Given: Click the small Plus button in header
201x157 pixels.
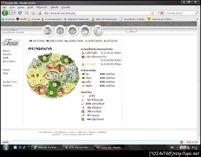Looking at the screenshot, I should [x=131, y=31].
